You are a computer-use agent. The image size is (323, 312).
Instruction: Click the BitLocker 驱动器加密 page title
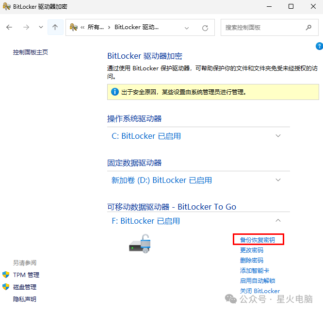click(145, 56)
